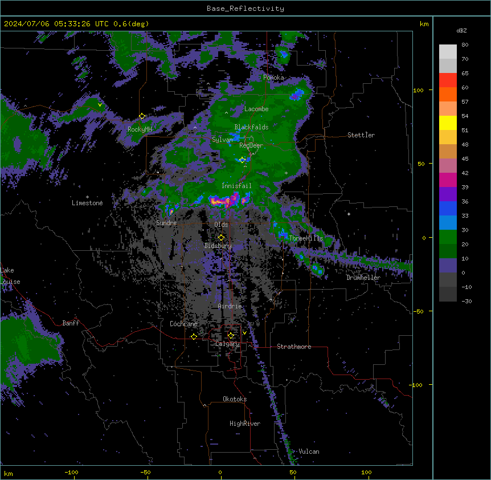
Task: Click the Vulcan label
Action: [309, 451]
